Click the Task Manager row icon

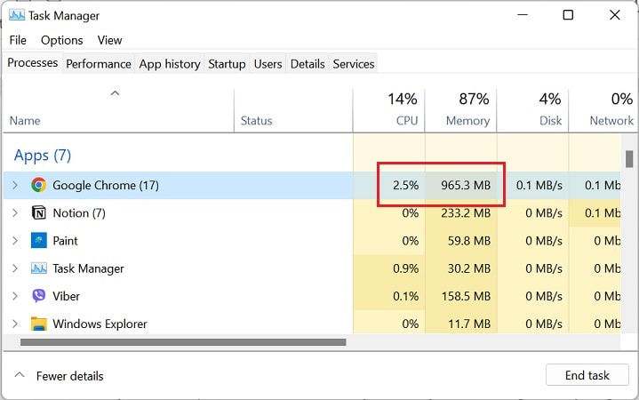[x=39, y=268]
